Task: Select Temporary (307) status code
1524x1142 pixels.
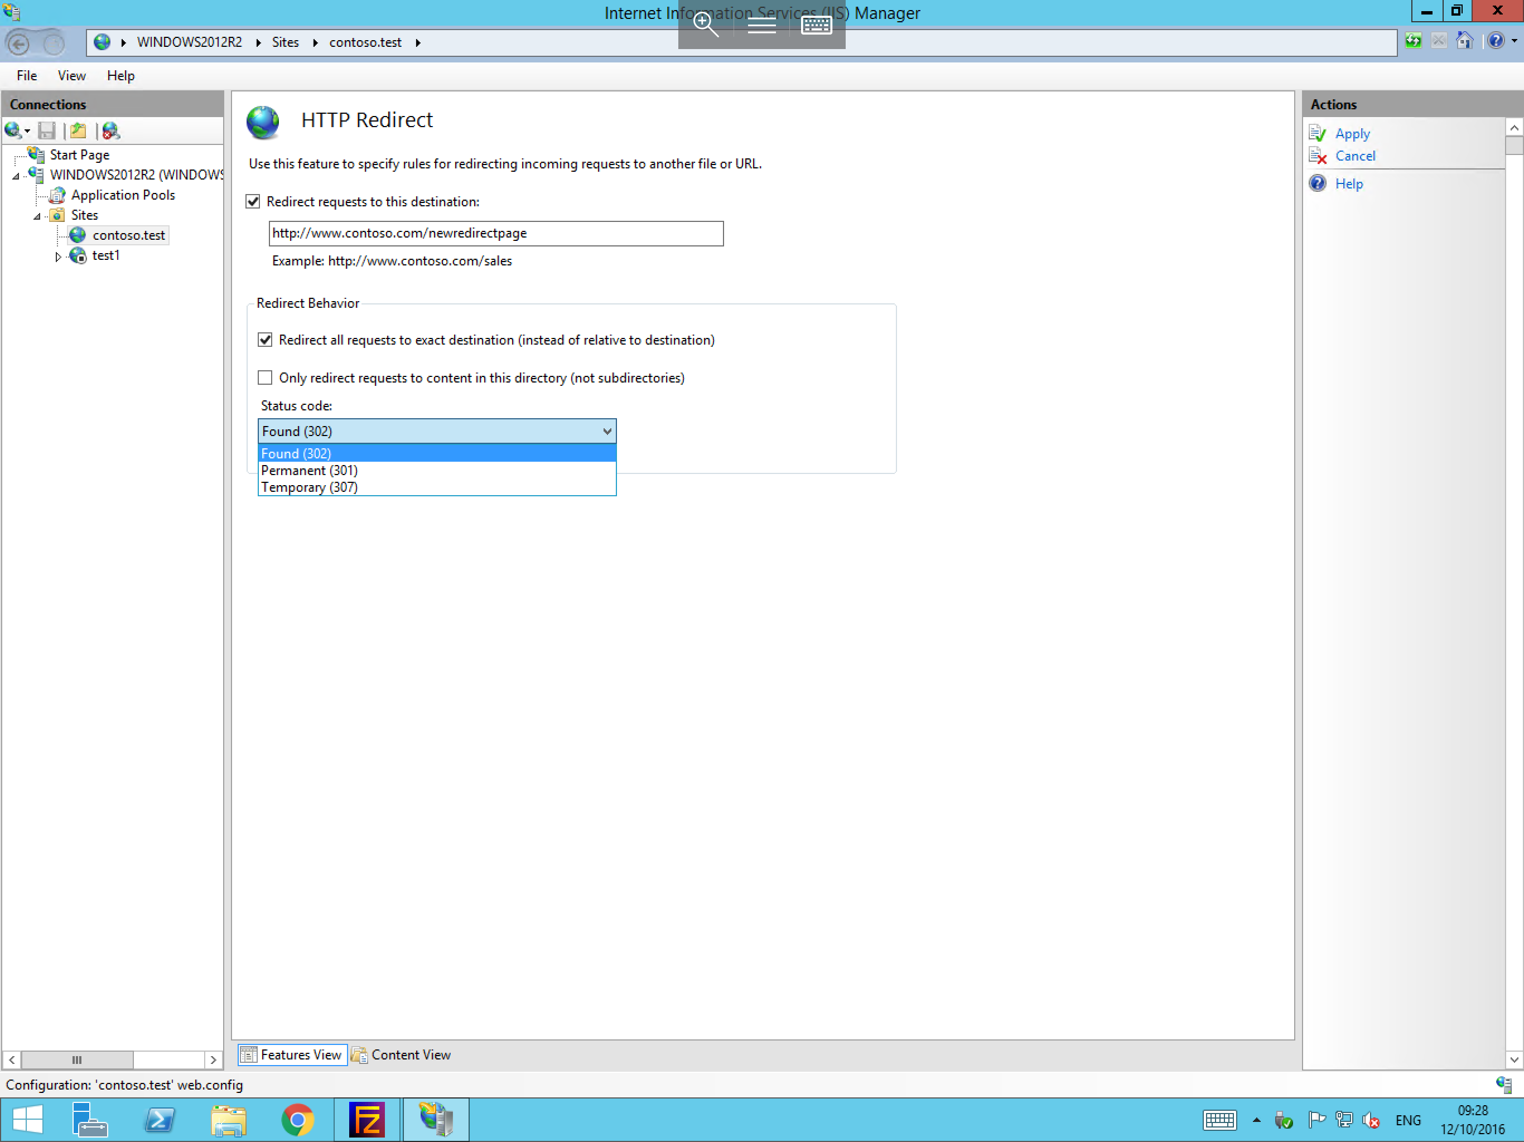Action: [437, 487]
